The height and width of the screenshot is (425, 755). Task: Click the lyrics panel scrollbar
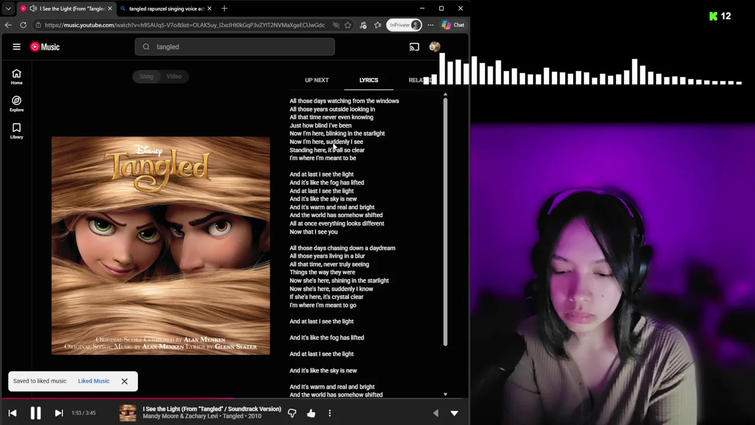click(445, 222)
